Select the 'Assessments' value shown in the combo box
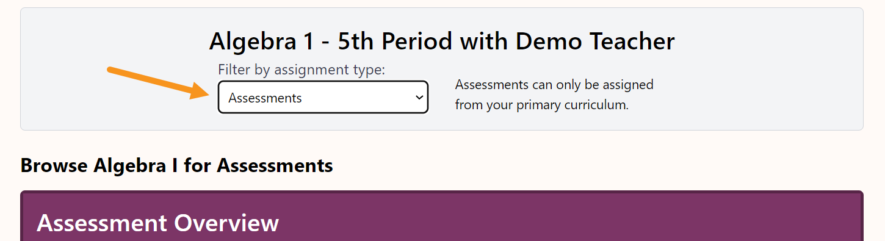885x241 pixels. click(265, 98)
